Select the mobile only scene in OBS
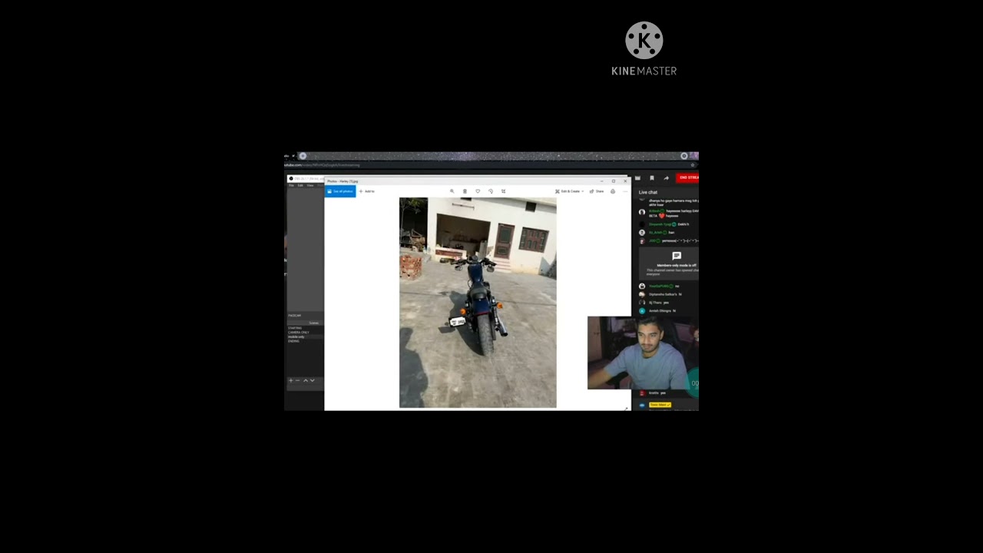Screen dimensions: 983x553 [x=296, y=336]
